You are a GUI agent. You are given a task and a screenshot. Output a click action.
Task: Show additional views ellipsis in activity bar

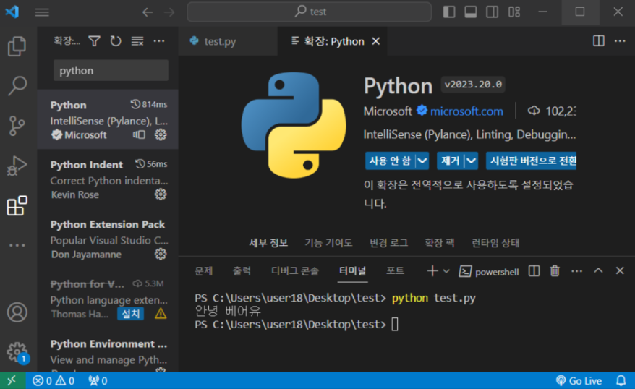pos(17,245)
